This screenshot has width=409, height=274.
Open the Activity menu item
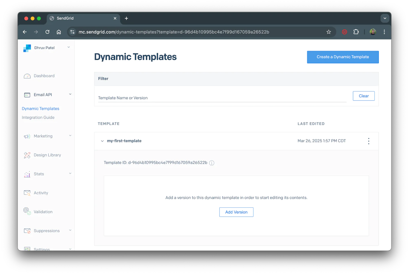pyautogui.click(x=41, y=193)
